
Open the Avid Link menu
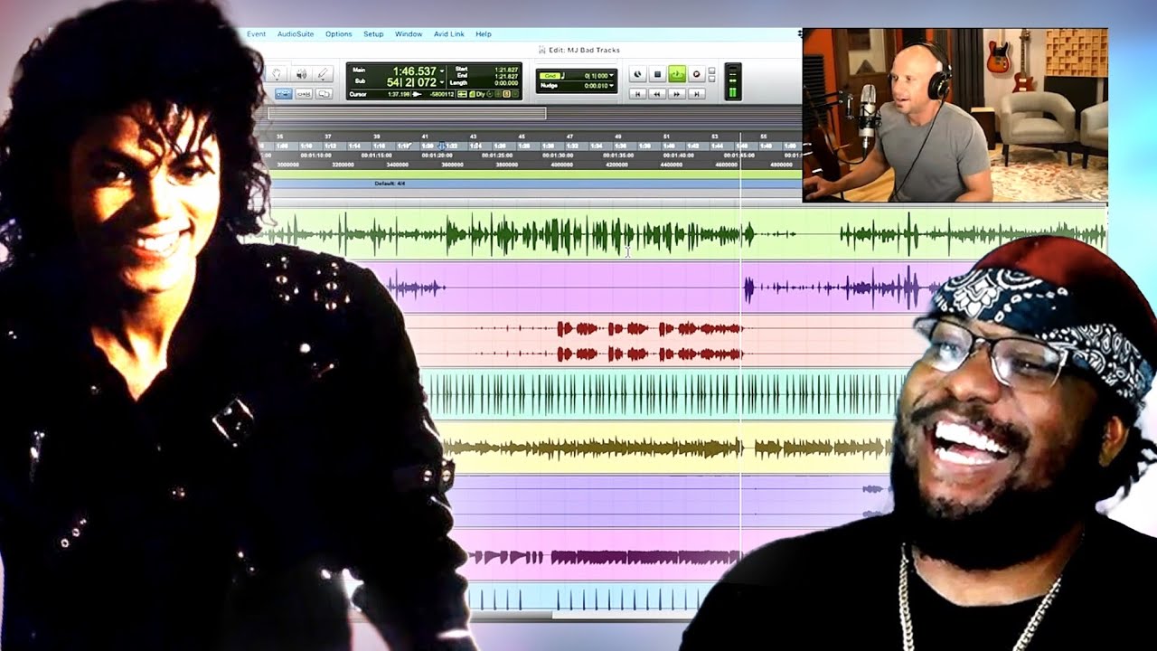[449, 34]
